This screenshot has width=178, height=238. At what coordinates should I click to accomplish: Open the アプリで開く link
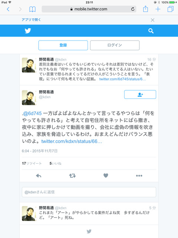tap(31, 20)
